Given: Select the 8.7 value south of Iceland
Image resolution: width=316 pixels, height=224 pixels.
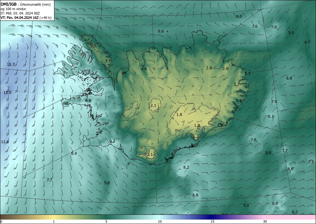Looking at the screenshot, I should (x=186, y=167).
